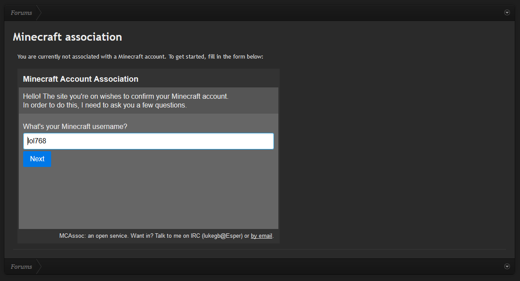
Task: Go to Forums in the top breadcrumb
Action: click(21, 13)
